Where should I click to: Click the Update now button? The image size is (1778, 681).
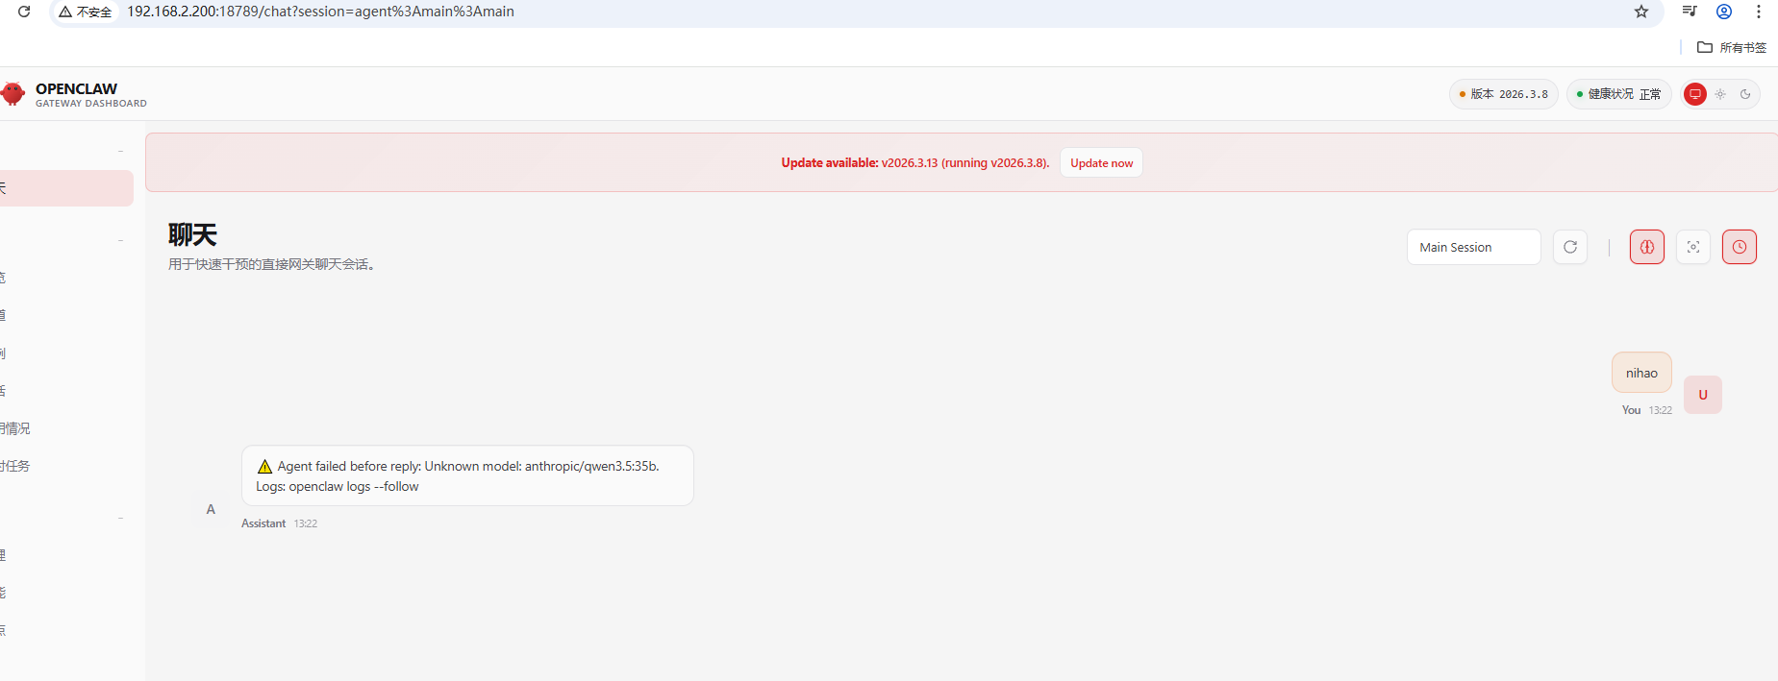coord(1101,163)
